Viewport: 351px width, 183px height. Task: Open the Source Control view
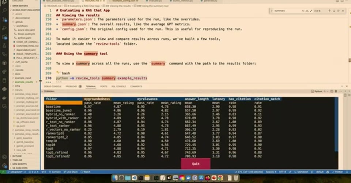[4, 19]
